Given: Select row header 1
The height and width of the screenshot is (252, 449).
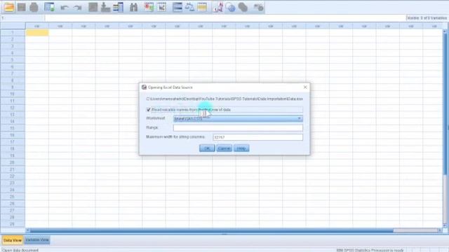Looking at the screenshot, I should [x=13, y=33].
